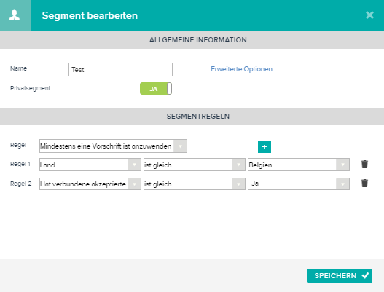Click the Erweiterte Optionen link

[241, 69]
